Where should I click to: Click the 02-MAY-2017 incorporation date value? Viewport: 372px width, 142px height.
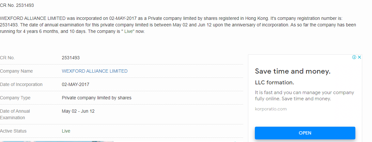[x=75, y=84]
